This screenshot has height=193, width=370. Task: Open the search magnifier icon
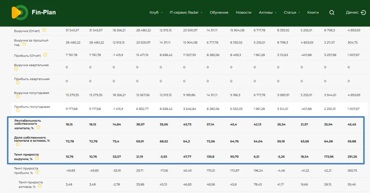(332, 12)
